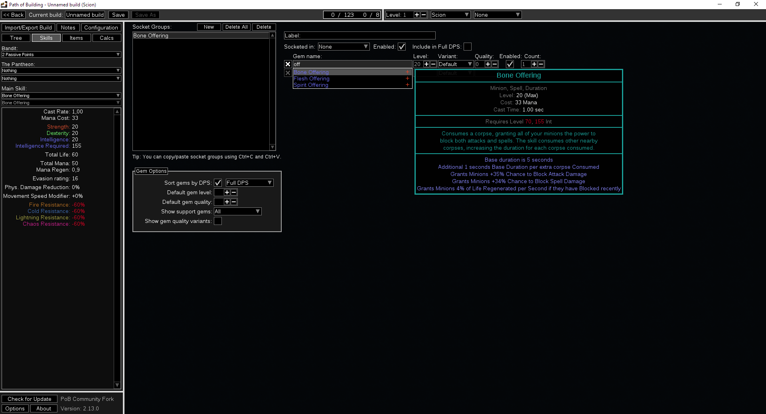The height and width of the screenshot is (414, 766).
Task: Decrease gem count with minus icon
Action: pyautogui.click(x=541, y=64)
